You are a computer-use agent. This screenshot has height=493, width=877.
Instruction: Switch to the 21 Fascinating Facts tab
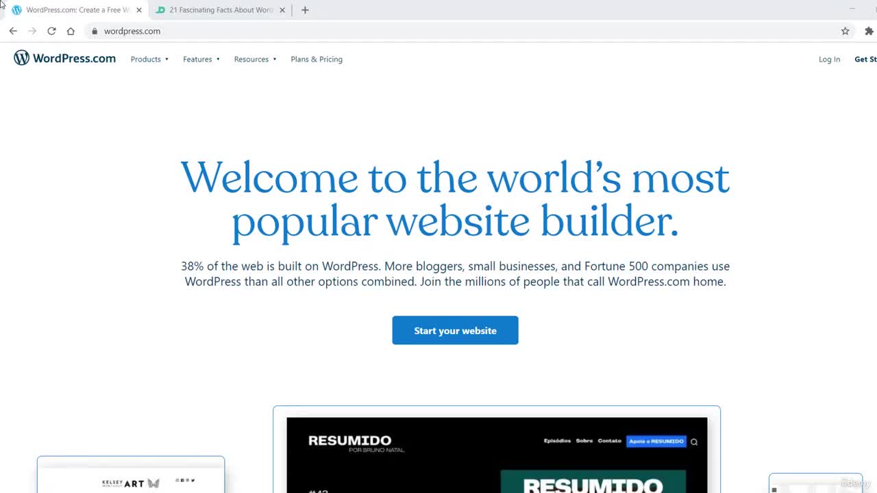click(x=221, y=10)
